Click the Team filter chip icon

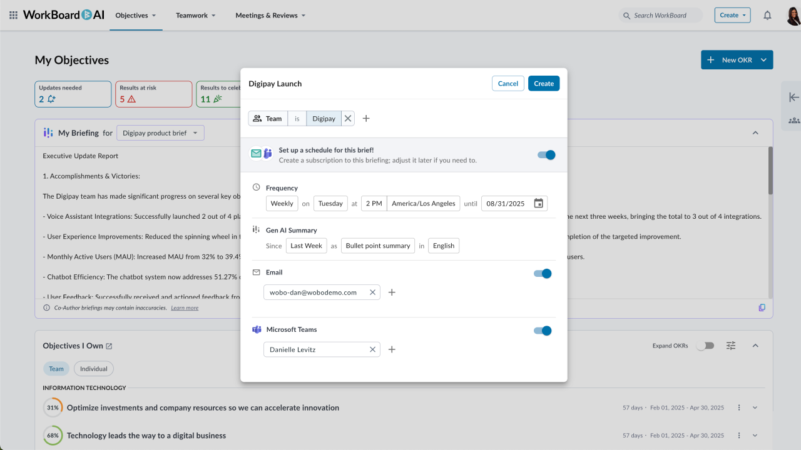(257, 118)
